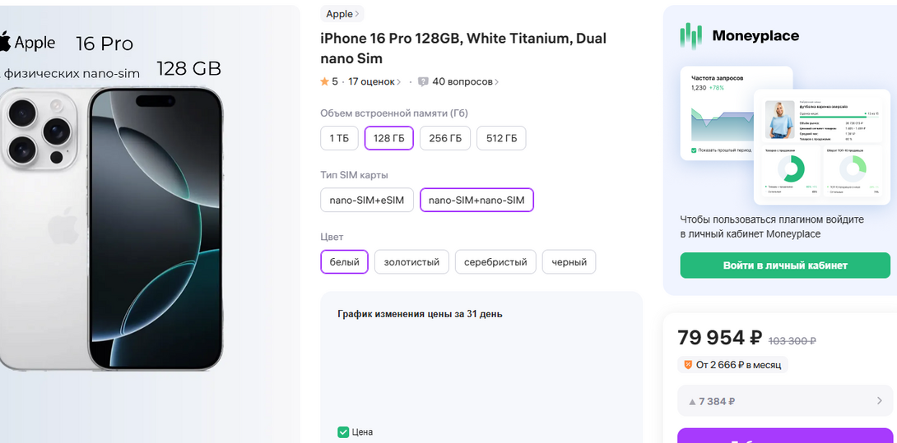Click the Moneyplace plugin preview image
Screen dimensions: 897x443
784,136
